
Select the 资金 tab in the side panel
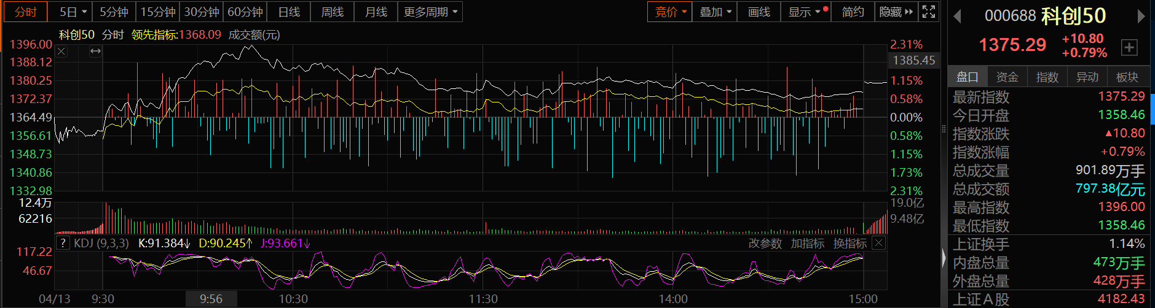pyautogui.click(x=1007, y=77)
